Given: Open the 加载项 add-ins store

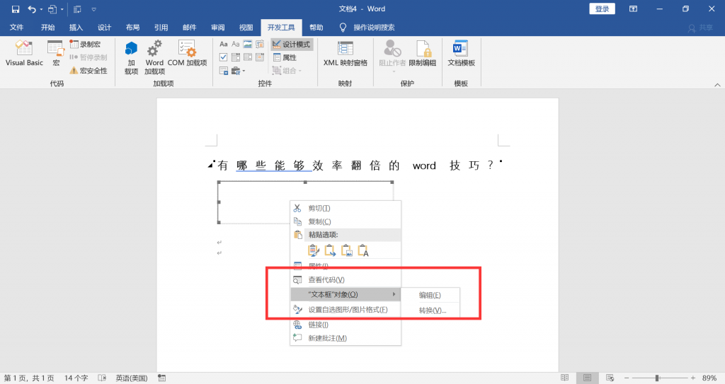Looking at the screenshot, I should [x=131, y=58].
